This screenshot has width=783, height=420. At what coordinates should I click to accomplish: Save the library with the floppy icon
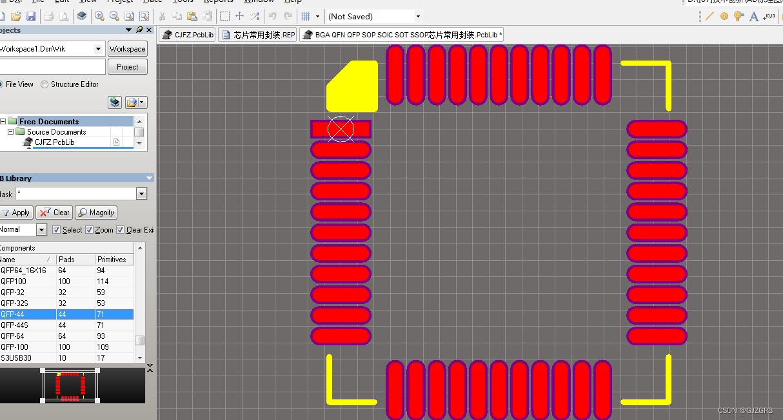[31, 15]
